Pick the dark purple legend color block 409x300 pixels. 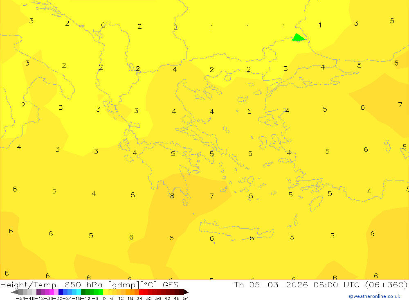pos(38,292)
